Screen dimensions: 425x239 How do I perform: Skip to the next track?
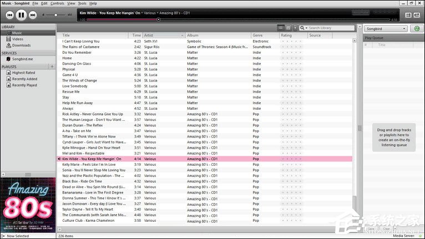pos(33,15)
